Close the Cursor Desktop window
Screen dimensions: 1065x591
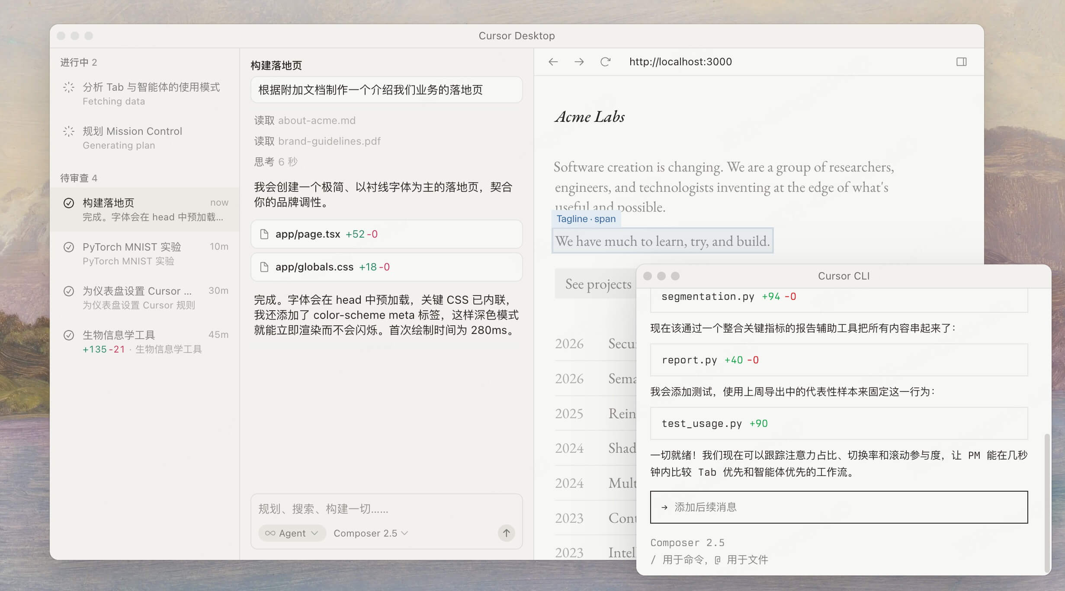pos(61,36)
